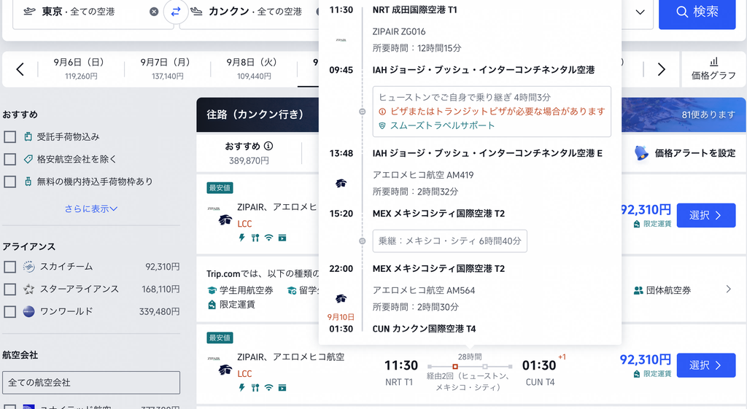Image resolution: width=747 pixels, height=409 pixels.
Task: Go to previous dates with left arrow
Action: [x=20, y=69]
